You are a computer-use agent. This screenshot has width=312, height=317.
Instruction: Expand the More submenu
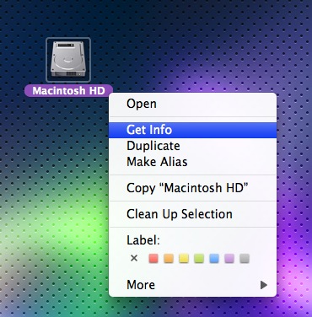(192, 285)
